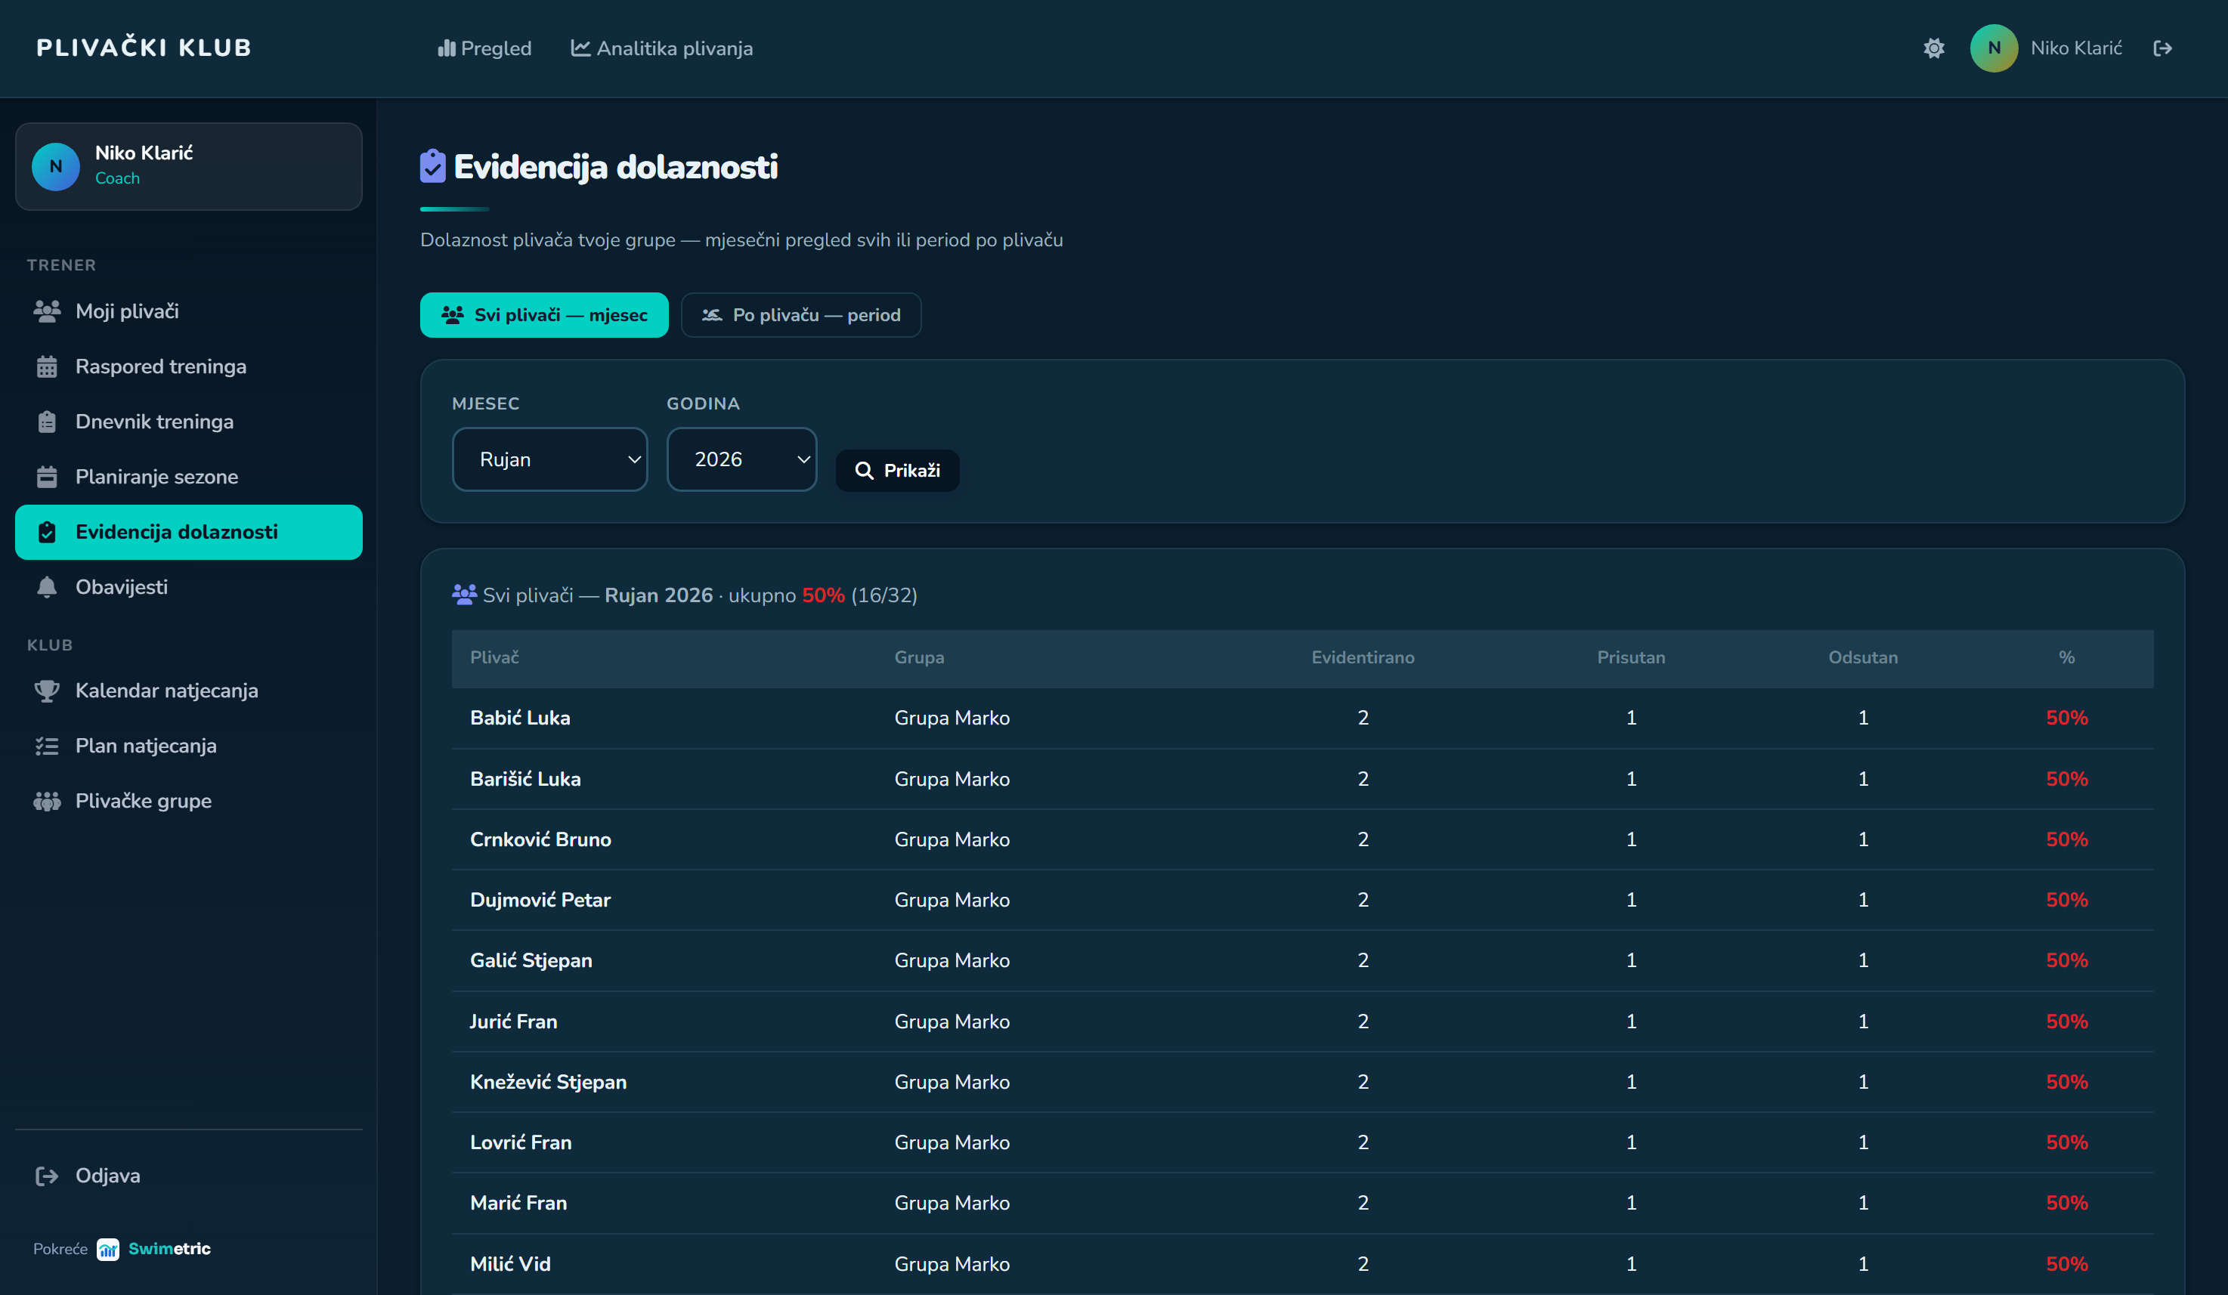The image size is (2228, 1295).
Task: Toggle the light/dark theme sun icon
Action: coord(1933,48)
